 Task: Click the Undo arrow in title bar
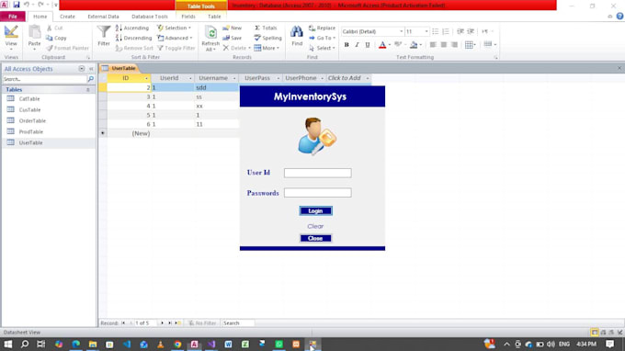pos(27,5)
